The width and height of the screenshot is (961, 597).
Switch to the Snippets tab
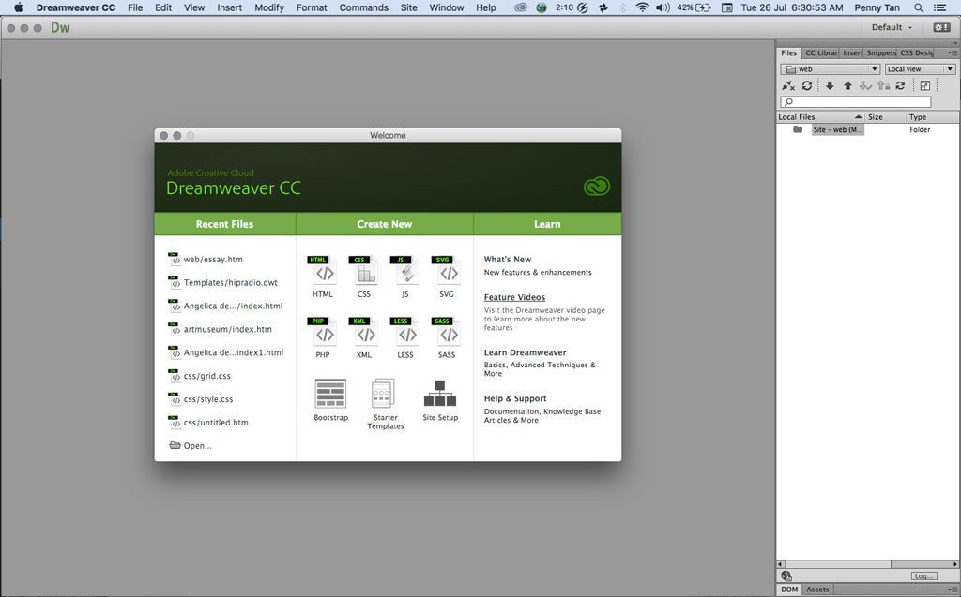[880, 52]
